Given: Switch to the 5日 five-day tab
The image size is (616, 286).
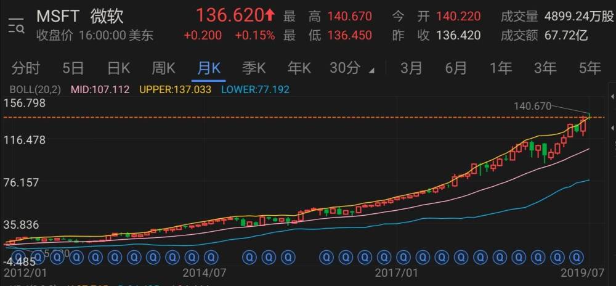Looking at the screenshot, I should click(73, 68).
